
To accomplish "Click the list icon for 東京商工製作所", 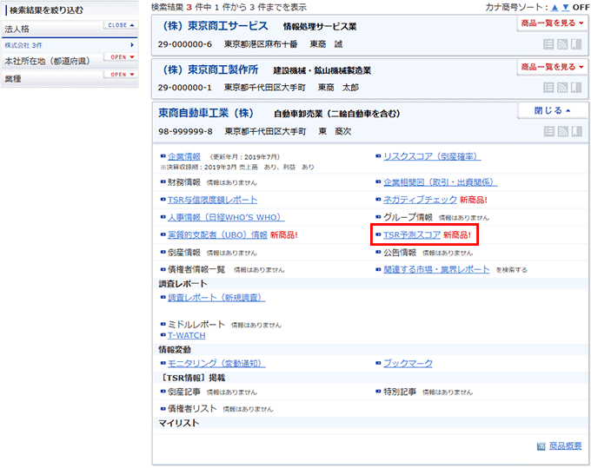I will tap(548, 87).
